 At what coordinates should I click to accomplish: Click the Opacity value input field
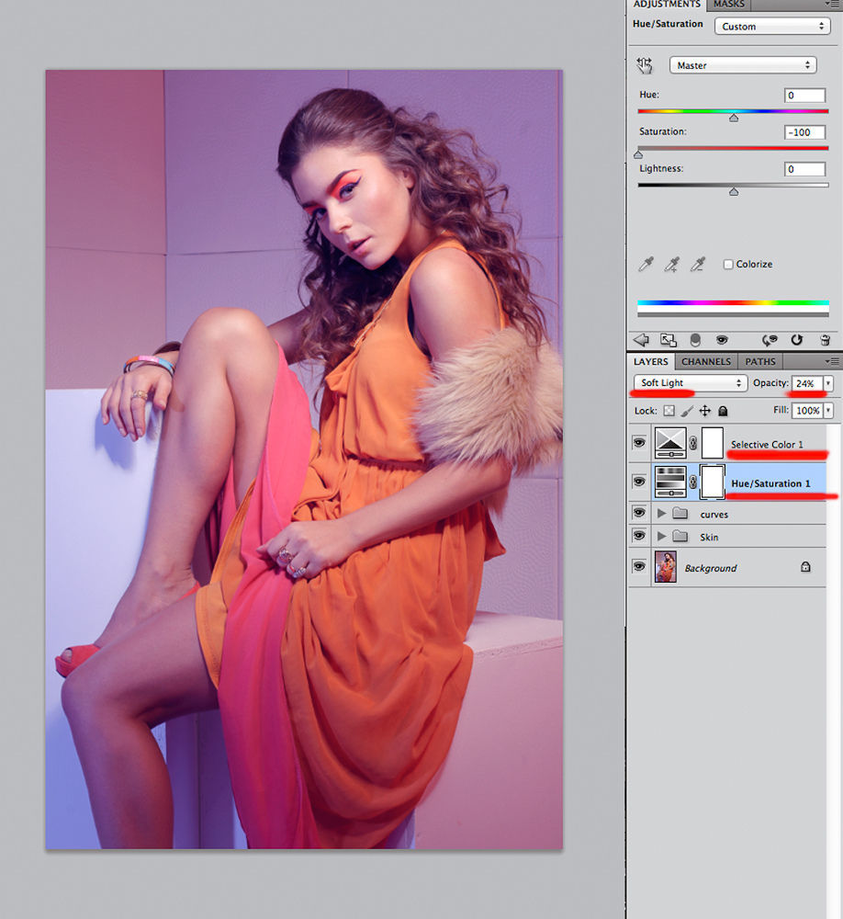coord(805,383)
